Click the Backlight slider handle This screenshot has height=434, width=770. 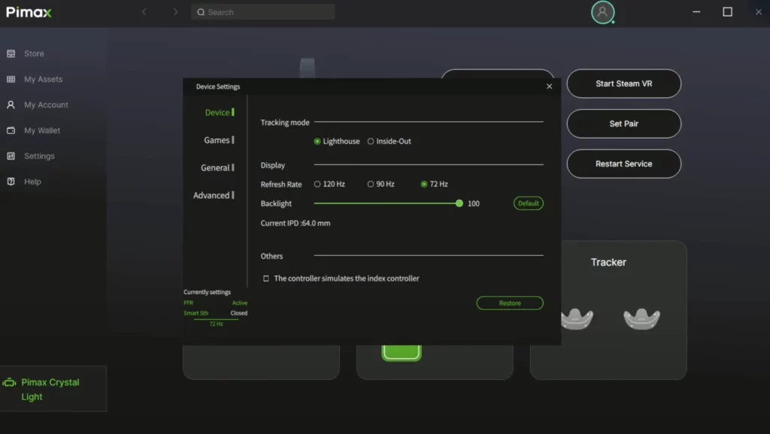pyautogui.click(x=459, y=203)
